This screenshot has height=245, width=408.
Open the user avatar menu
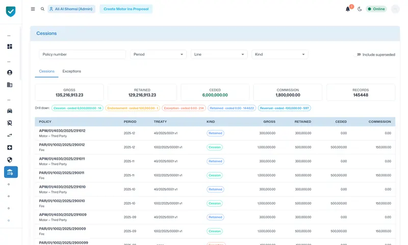(395, 9)
